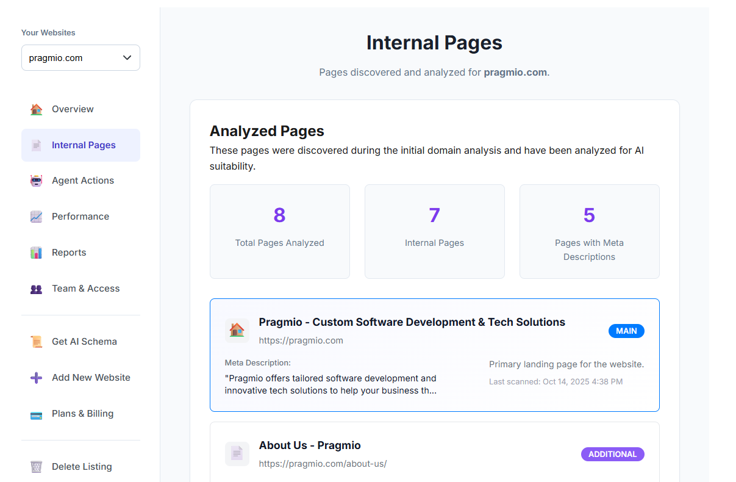Image resolution: width=736 pixels, height=482 pixels.
Task: Click Add New Website label
Action: click(91, 378)
